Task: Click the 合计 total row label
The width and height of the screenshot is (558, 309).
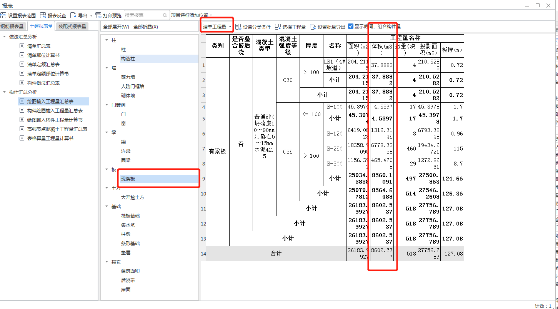Action: (x=276, y=254)
